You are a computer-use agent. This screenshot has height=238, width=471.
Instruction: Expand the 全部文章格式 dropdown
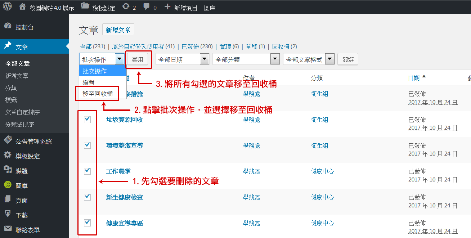(309, 59)
